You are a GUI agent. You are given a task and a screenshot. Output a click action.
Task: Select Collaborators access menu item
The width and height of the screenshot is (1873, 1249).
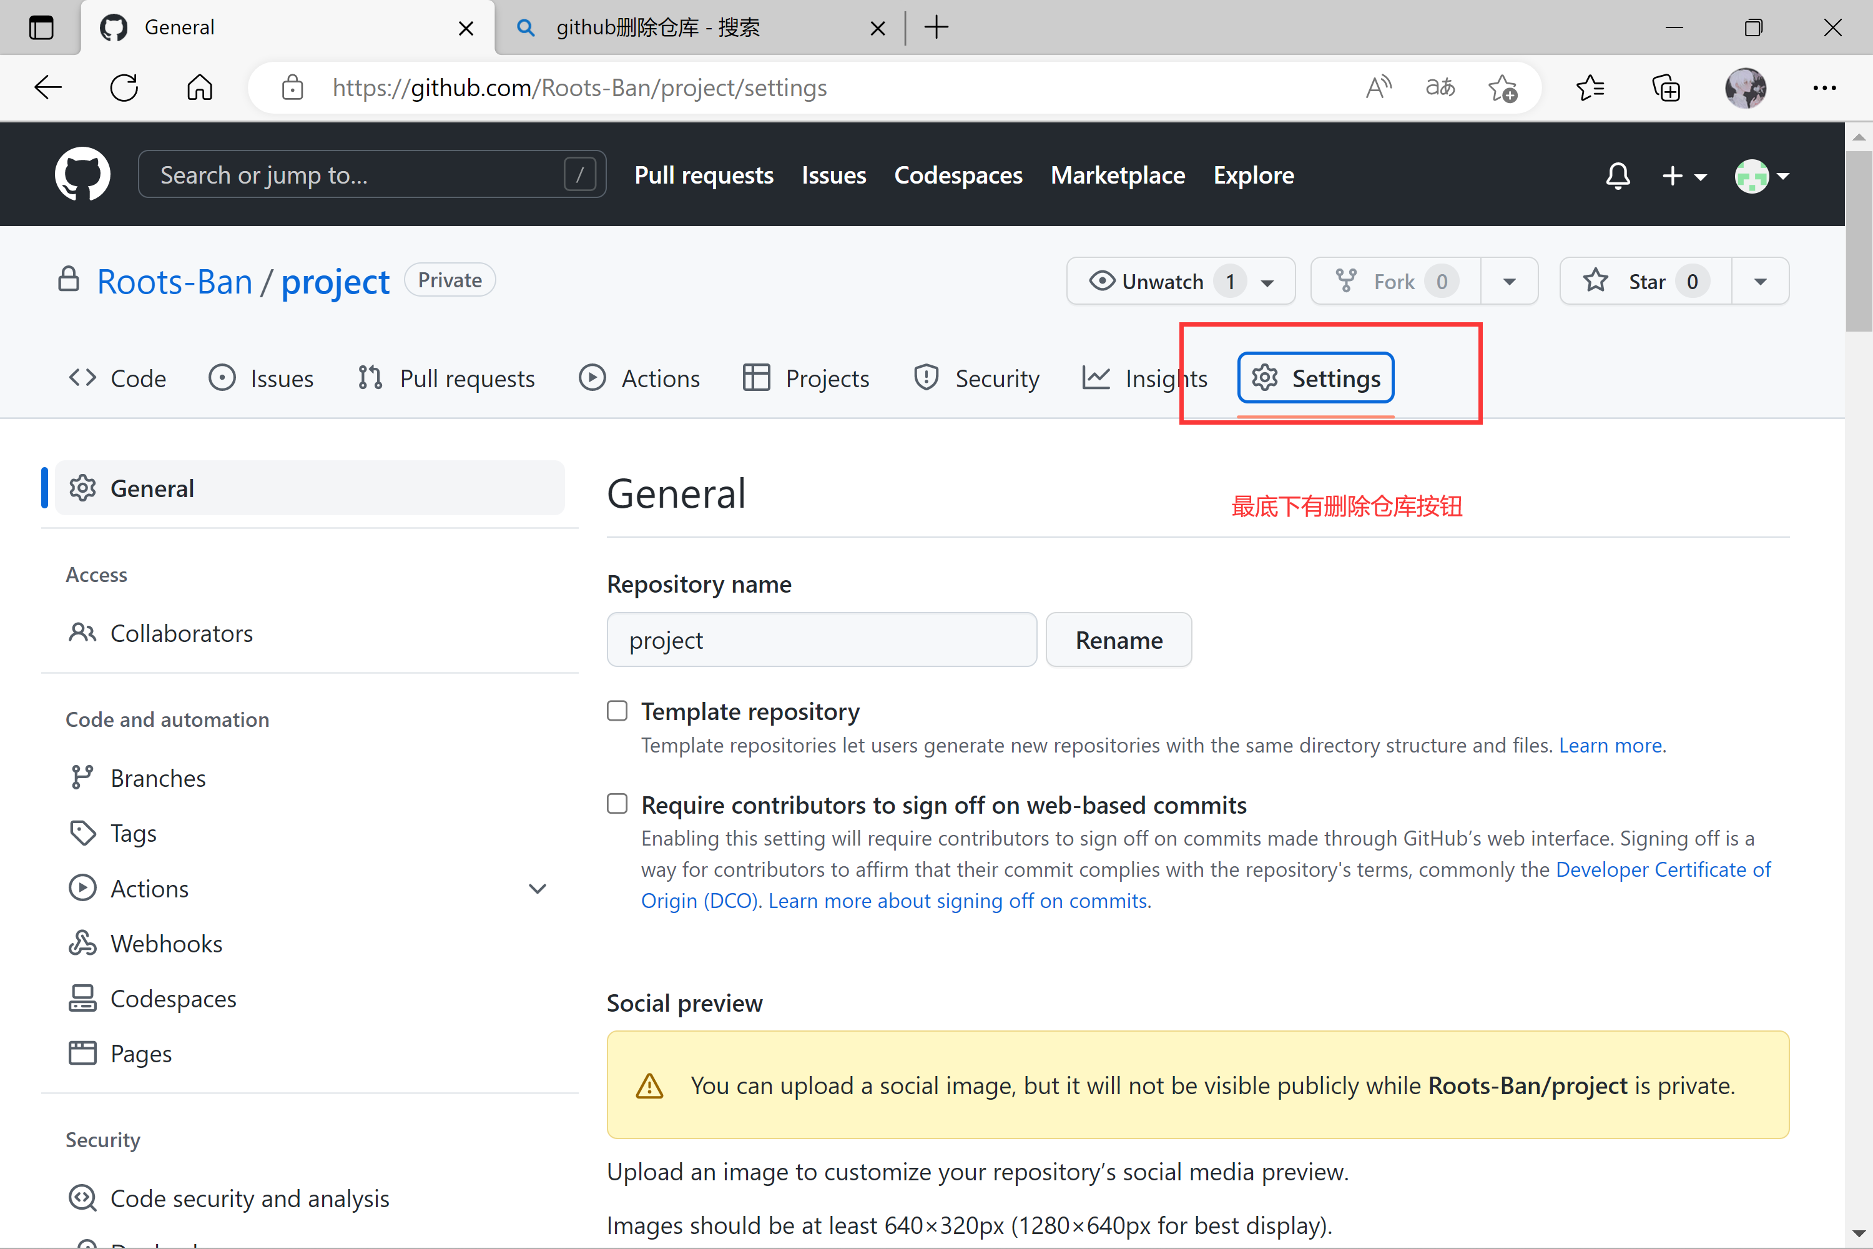[181, 633]
